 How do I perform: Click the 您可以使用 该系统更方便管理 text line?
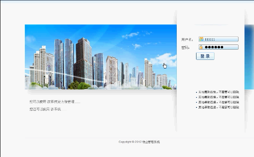click(x=55, y=102)
